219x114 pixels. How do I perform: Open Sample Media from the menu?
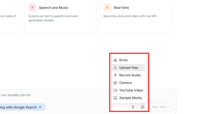pyautogui.click(x=128, y=98)
